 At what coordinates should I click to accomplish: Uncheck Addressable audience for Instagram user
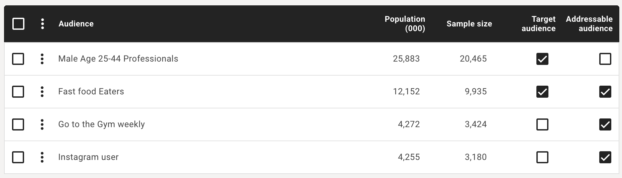tap(605, 157)
